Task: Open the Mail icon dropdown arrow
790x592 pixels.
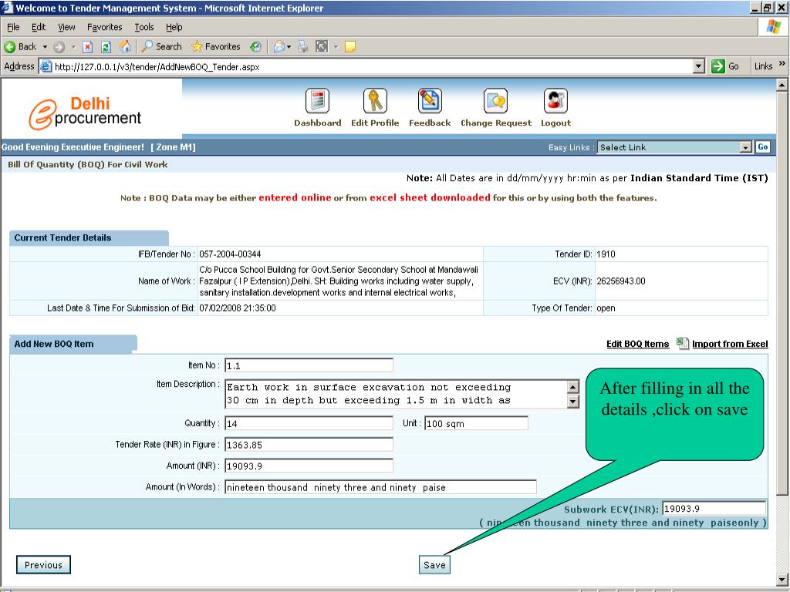Action: (289, 47)
